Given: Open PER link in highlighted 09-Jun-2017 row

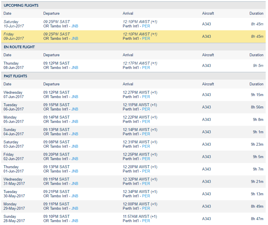Looking at the screenshot, I should tap(146, 39).
